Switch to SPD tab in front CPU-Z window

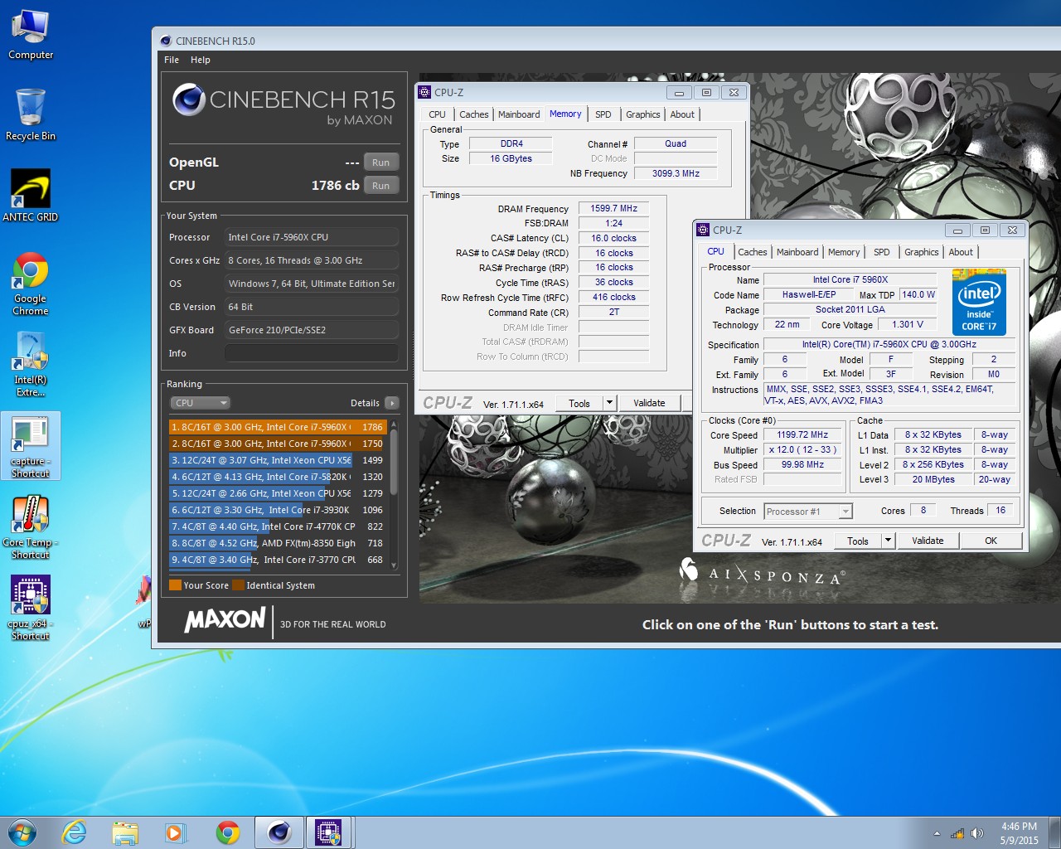[882, 252]
